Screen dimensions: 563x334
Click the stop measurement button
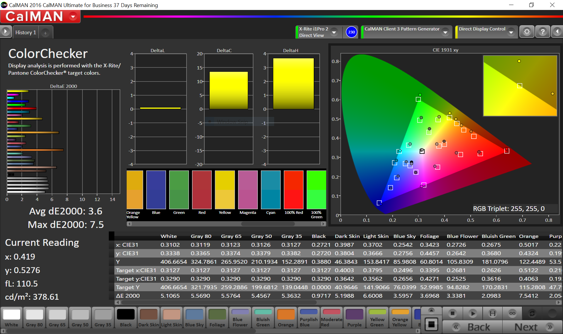pyautogui.click(x=452, y=313)
